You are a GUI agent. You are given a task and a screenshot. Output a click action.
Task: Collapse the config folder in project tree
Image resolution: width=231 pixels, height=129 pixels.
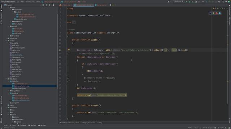coord(6,40)
